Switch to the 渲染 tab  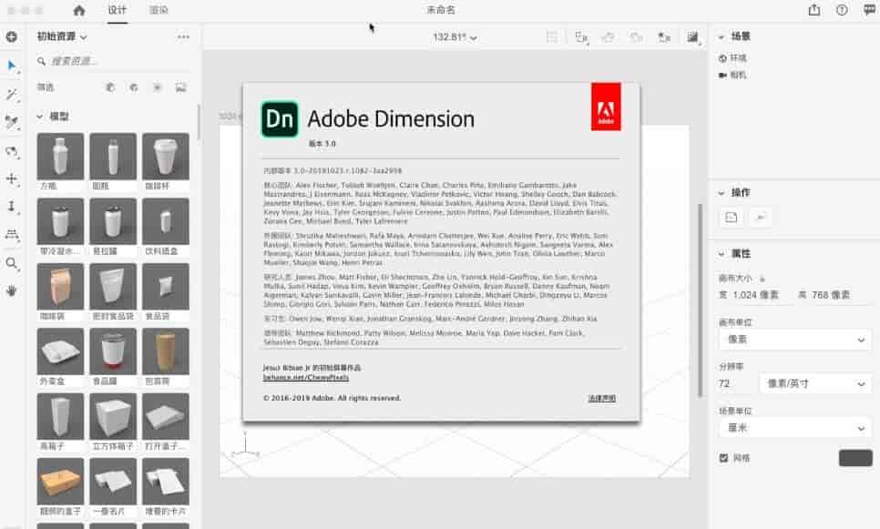click(159, 11)
